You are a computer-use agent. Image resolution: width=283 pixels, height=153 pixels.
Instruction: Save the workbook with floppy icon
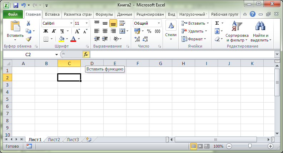click(x=16, y=5)
